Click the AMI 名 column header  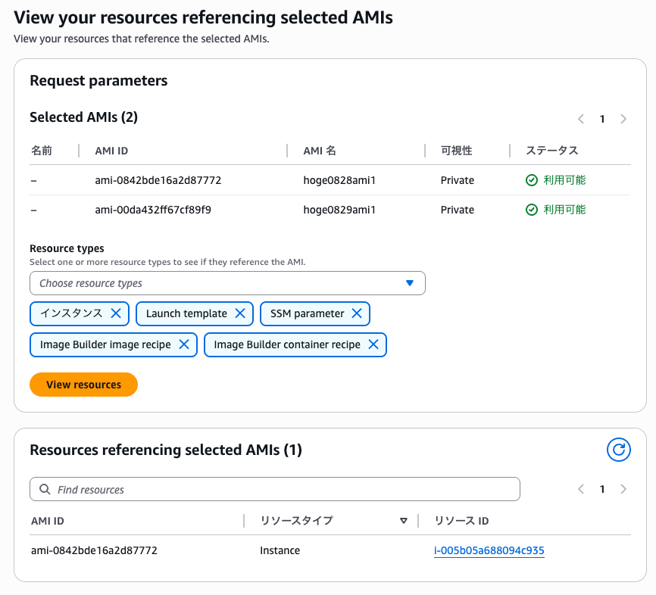click(320, 151)
